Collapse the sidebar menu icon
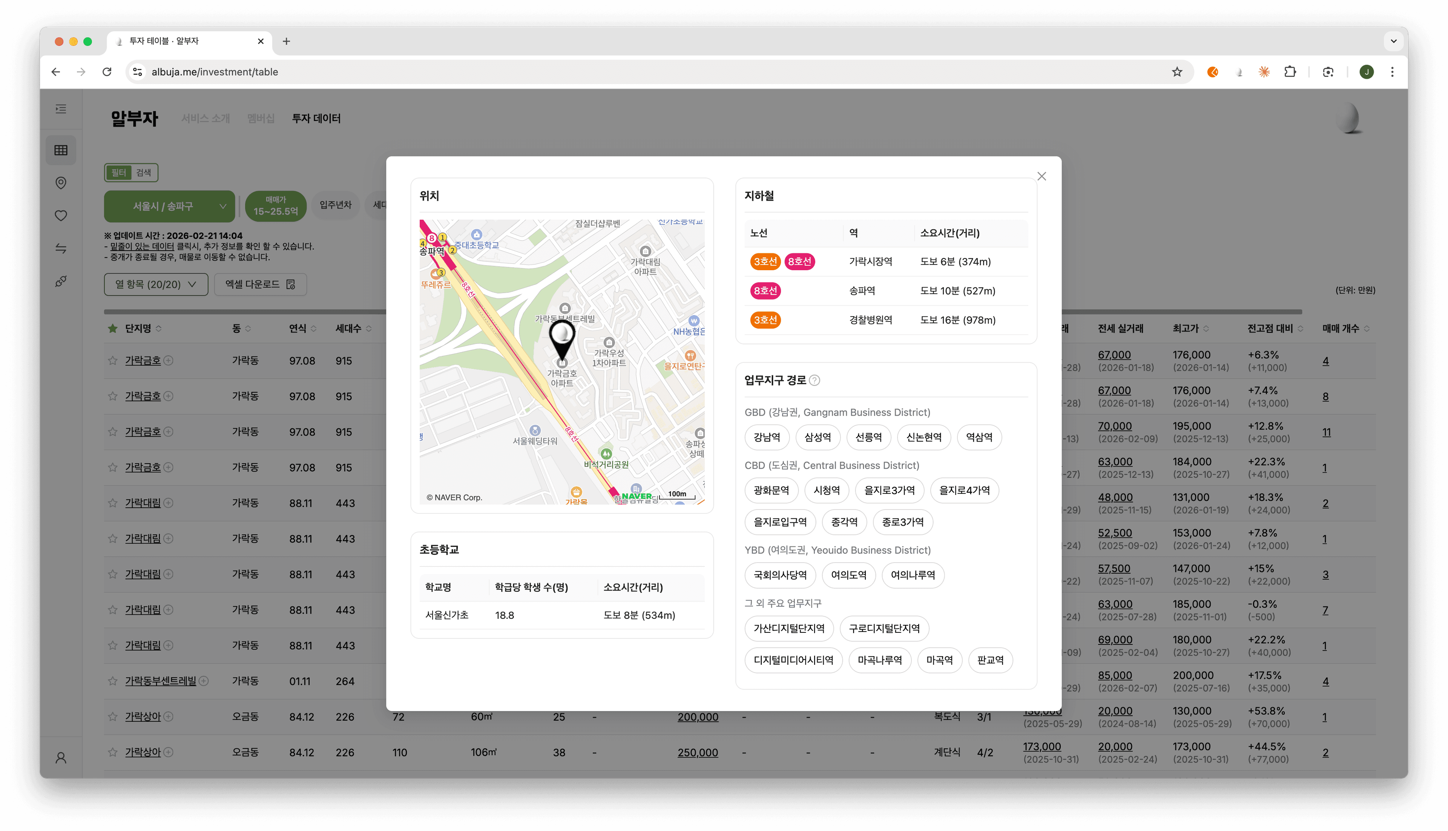1448x831 pixels. tap(61, 109)
